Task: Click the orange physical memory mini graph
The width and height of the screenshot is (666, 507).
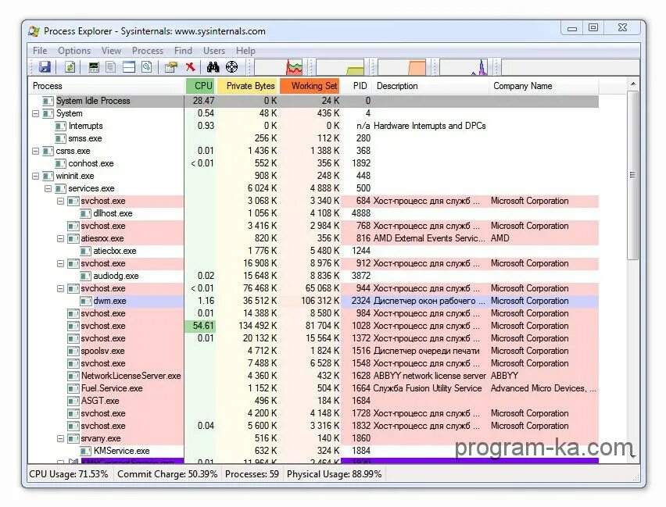Action: pyautogui.click(x=402, y=67)
